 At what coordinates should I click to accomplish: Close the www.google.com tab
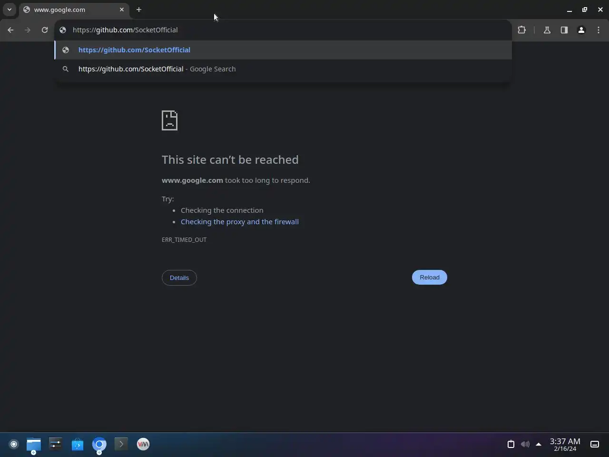(122, 10)
